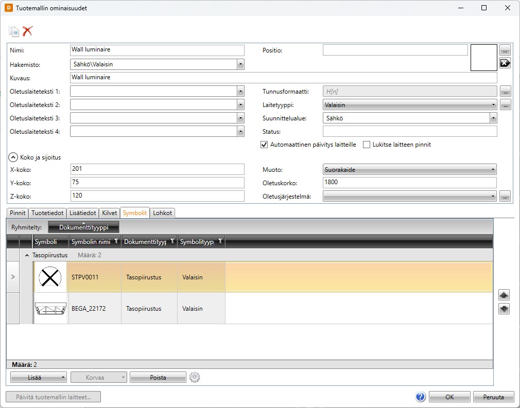The width and height of the screenshot is (520, 408).
Task: Enable Lukitse laitteen pinnit checkbox
Action: coord(367,145)
